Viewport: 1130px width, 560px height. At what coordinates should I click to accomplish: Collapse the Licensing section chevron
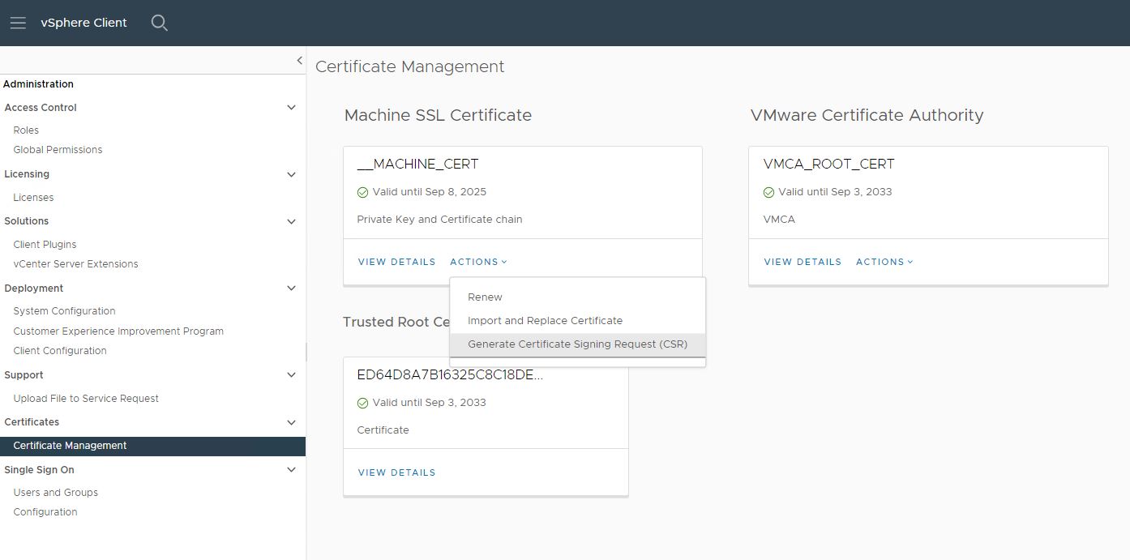[x=291, y=173]
